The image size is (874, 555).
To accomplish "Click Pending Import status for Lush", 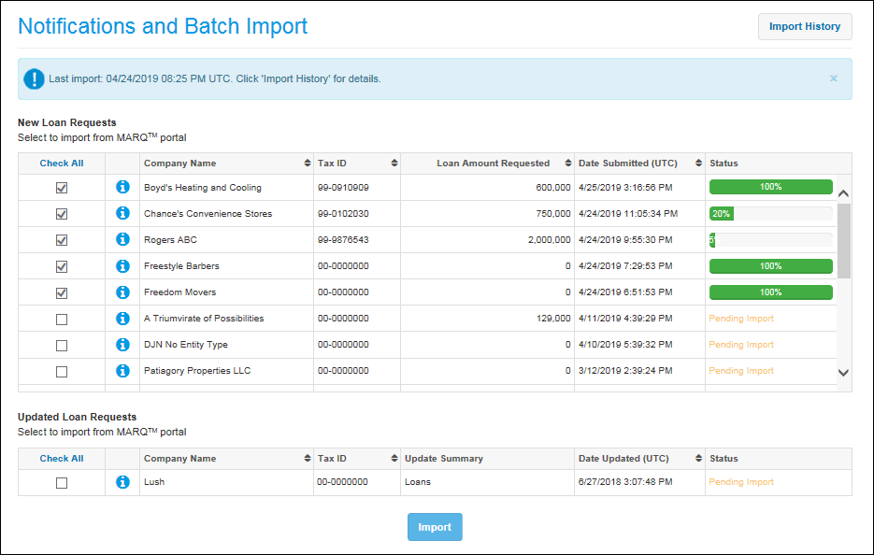I will coord(741,482).
